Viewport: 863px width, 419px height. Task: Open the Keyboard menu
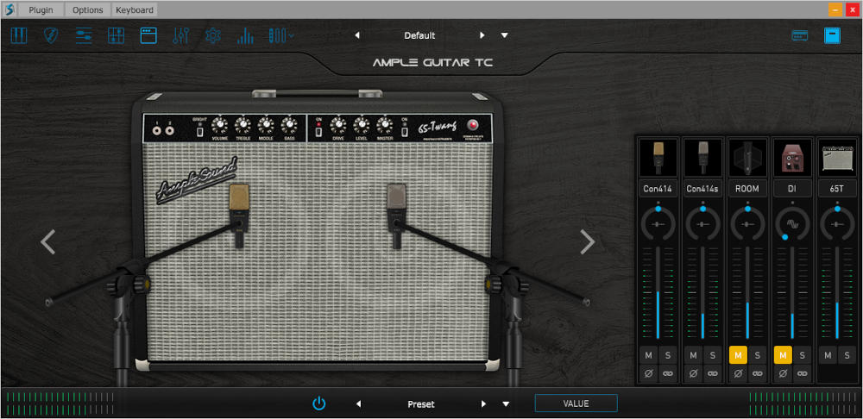click(x=135, y=9)
